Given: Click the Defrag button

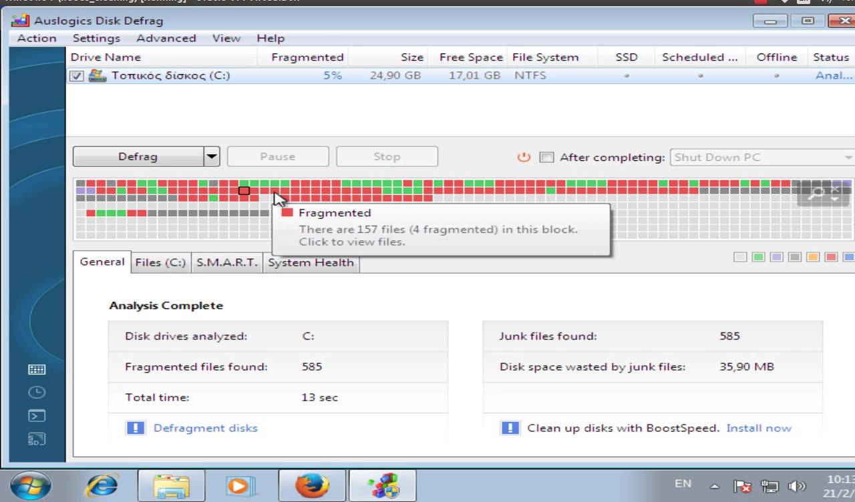Looking at the screenshot, I should click(138, 157).
